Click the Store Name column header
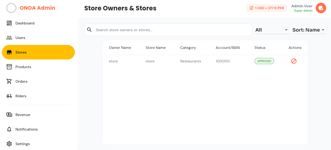Viewport: 331px width, 150px height. coord(155,48)
